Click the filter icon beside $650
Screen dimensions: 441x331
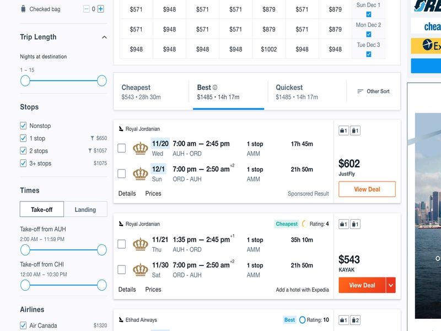coord(92,138)
